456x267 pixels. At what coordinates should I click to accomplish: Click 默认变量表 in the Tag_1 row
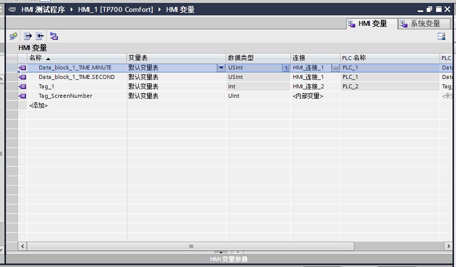[143, 86]
